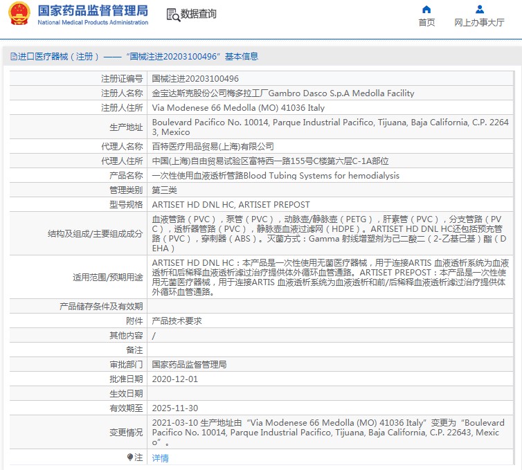522x470 pixels.
Task: Select approval date 2020-12-01
Action: 174,379
